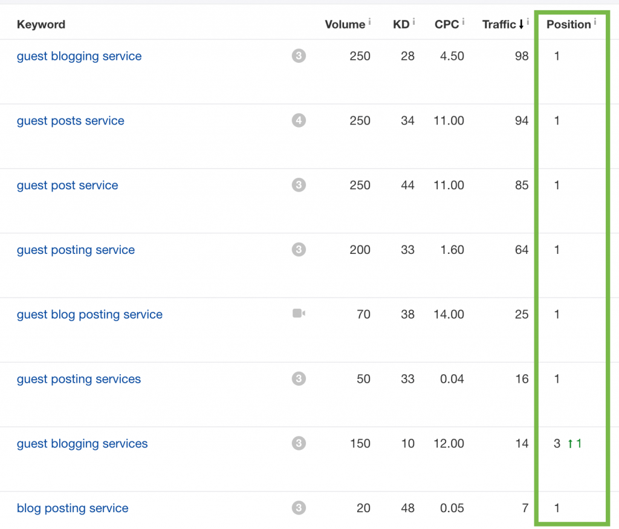This screenshot has width=619, height=529.
Task: Sort table by Position column header
Action: pos(568,24)
